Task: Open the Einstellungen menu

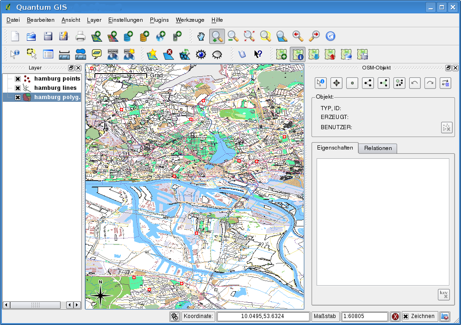Action: (125, 20)
